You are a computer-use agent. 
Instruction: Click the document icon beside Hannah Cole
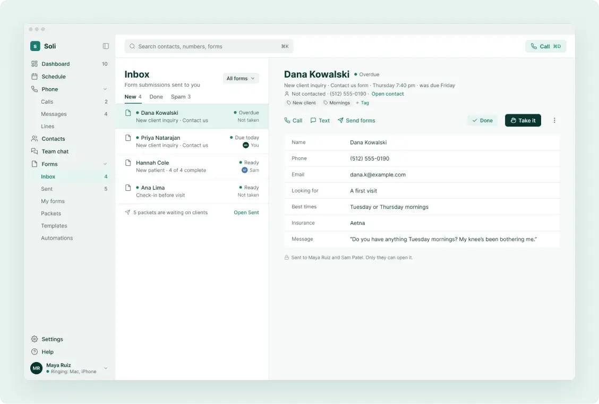[128, 163]
